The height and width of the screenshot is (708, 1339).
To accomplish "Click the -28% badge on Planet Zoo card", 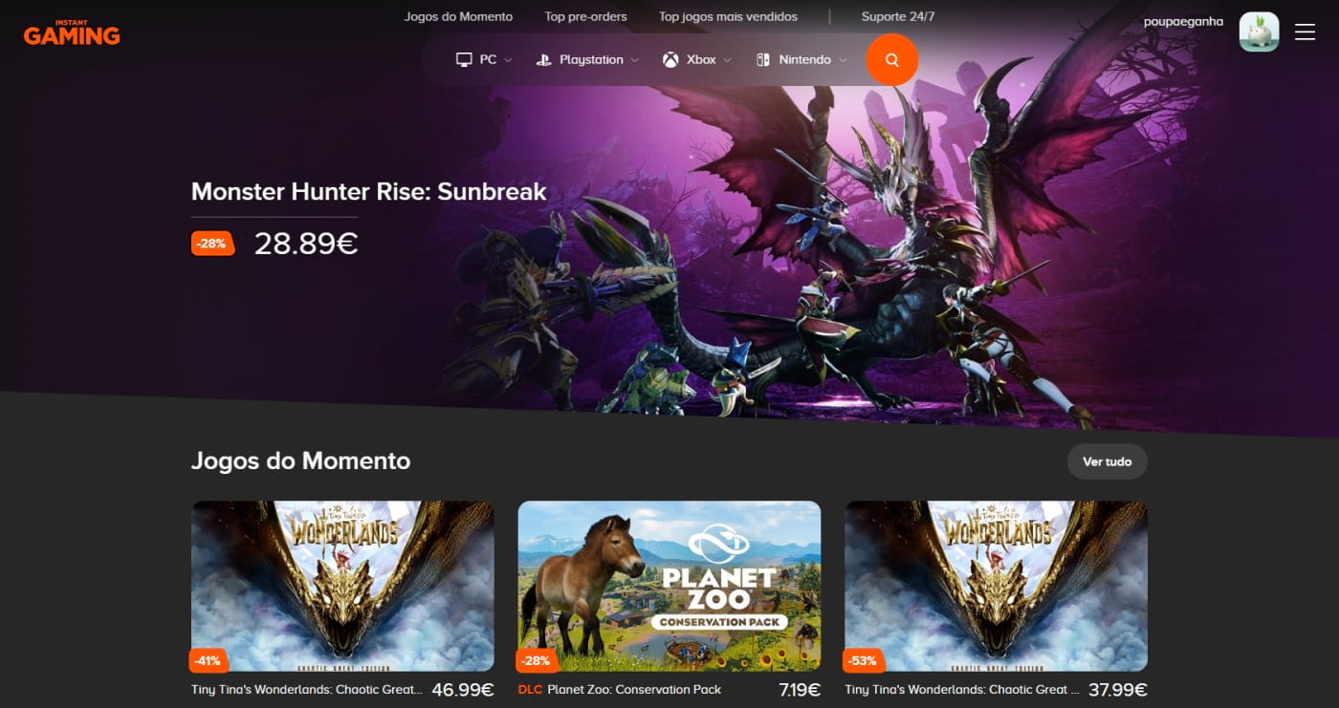I will (536, 660).
